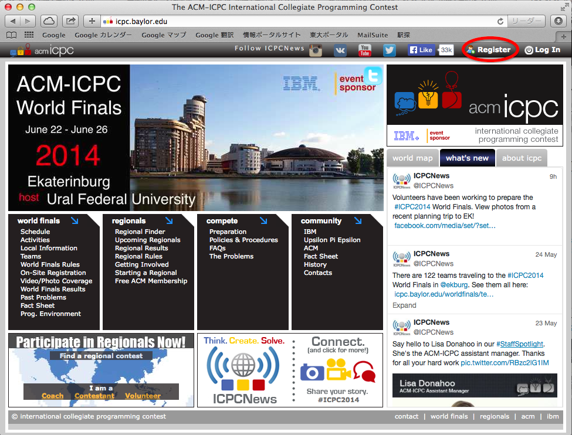
Task: Click the Twitter icon on the banner
Action: pos(373,76)
